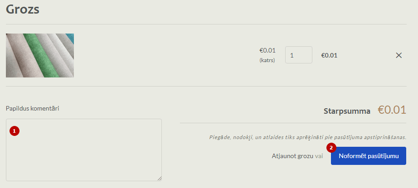This screenshot has height=188, width=418.
Task: Click the red number 2 marker
Action: click(332, 148)
